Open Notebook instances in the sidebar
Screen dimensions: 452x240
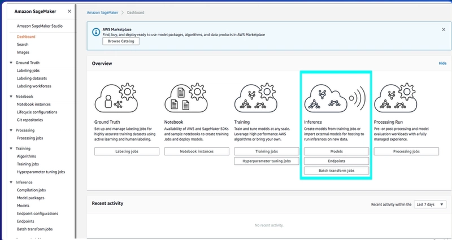click(x=33, y=104)
